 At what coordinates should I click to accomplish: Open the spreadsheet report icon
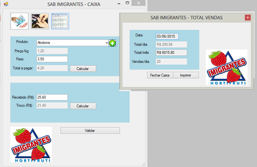point(60,21)
